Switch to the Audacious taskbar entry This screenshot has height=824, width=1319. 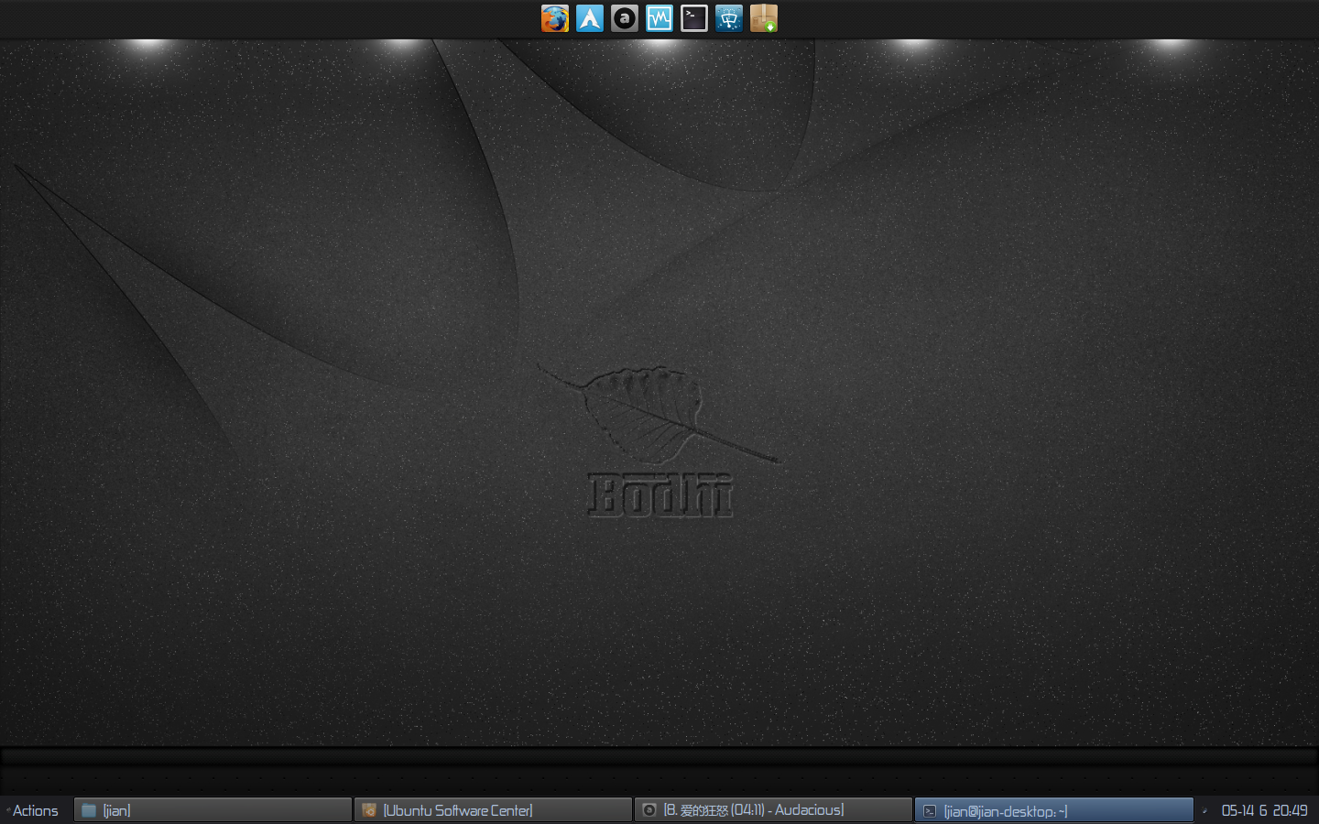point(773,810)
